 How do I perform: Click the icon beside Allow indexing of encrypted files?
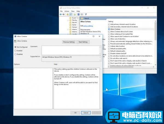pyautogui.click(x=109, y=34)
